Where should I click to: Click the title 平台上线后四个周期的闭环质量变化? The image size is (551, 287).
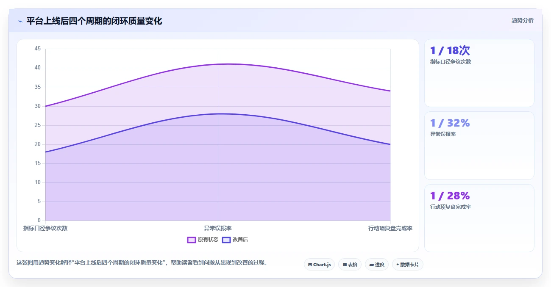(x=94, y=21)
